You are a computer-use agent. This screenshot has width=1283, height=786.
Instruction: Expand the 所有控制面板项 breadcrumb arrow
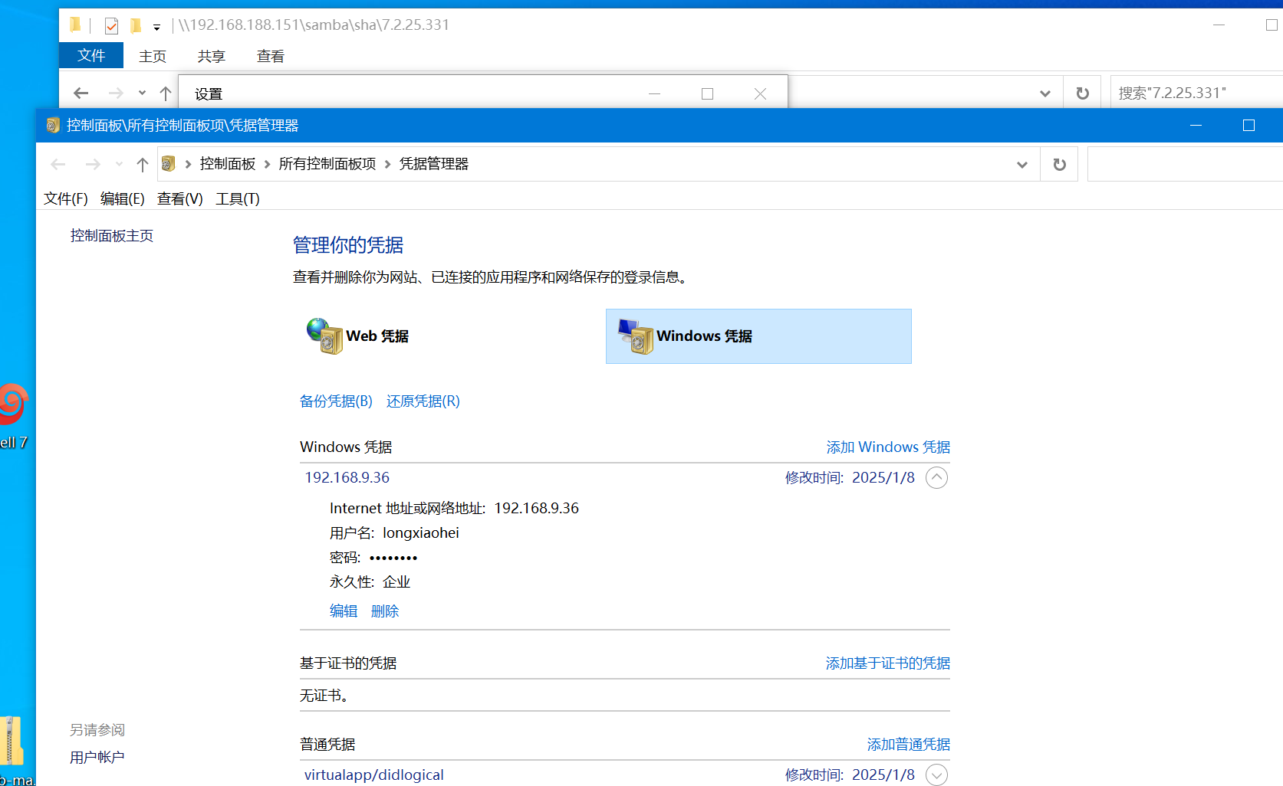point(387,164)
